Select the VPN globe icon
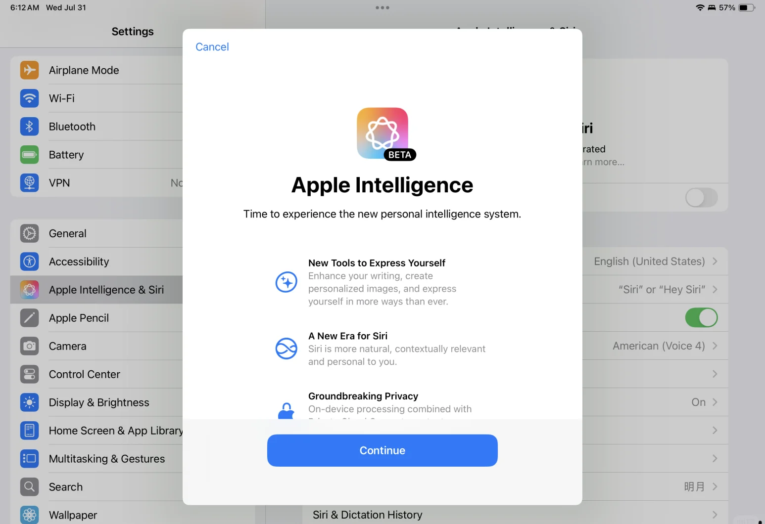 tap(29, 182)
